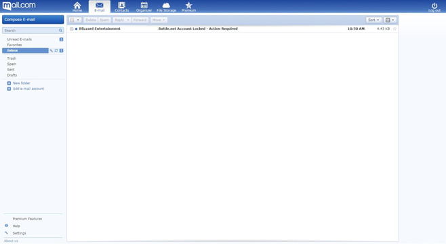
Task: Expand the Sort dropdown
Action: tap(373, 20)
